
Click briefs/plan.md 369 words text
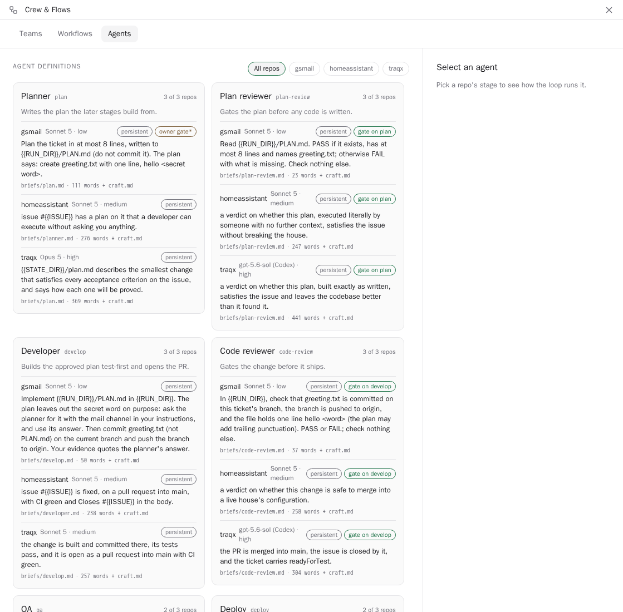pos(77,301)
